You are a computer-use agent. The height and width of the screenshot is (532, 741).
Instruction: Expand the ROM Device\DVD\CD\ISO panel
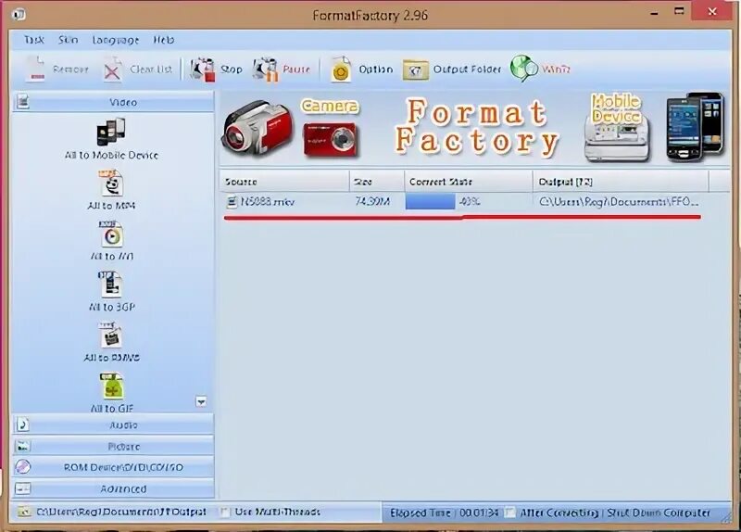click(113, 467)
